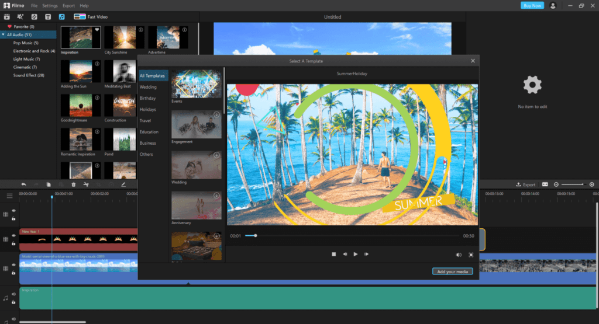599x324 pixels.
Task: Open the Media library tab icon
Action: click(x=7, y=17)
